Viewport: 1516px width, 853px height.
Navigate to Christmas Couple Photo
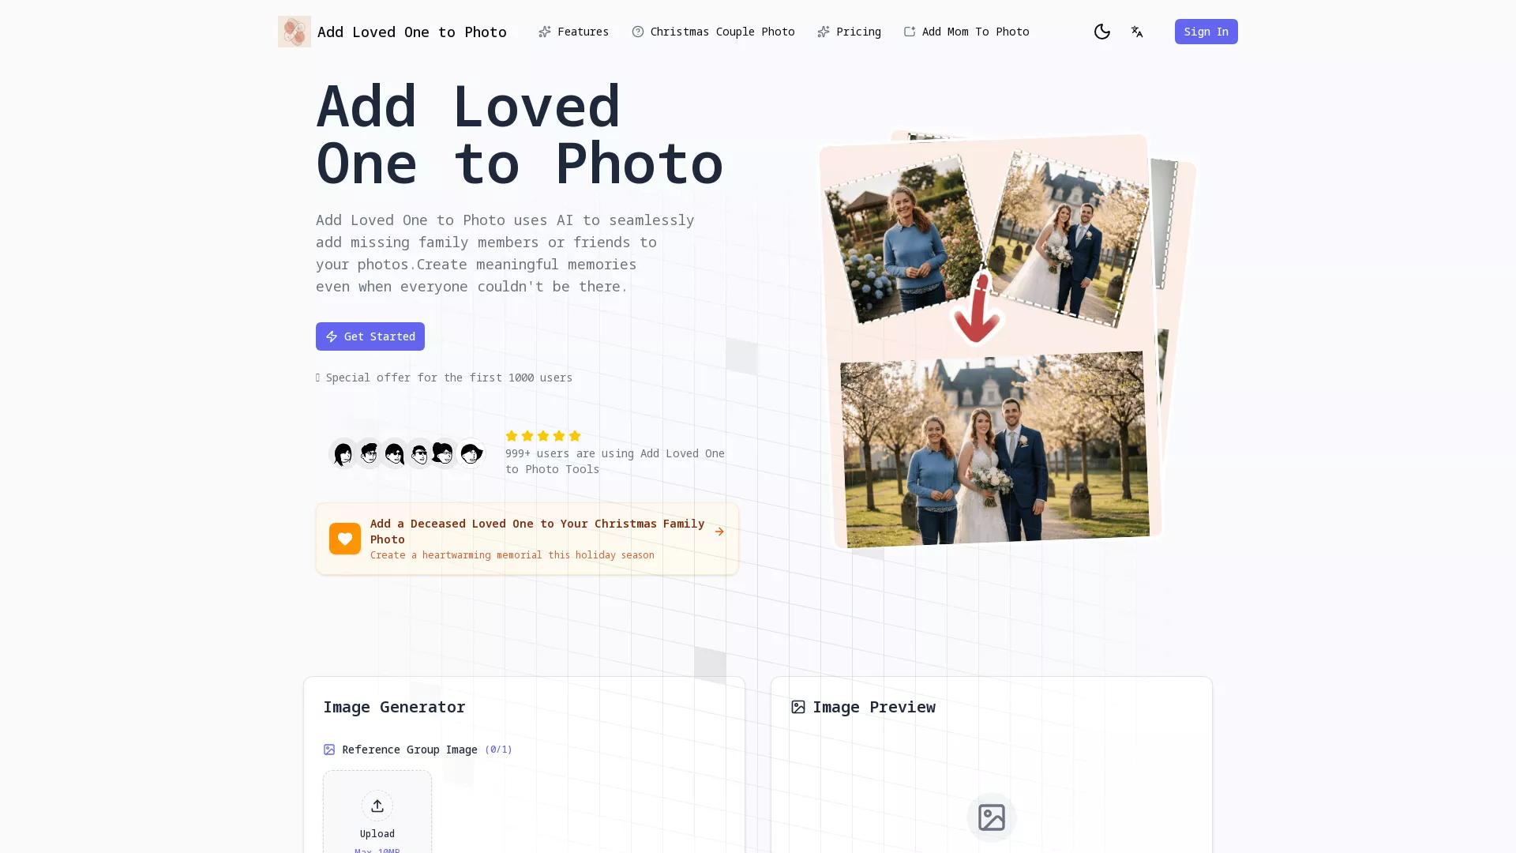coord(722,32)
